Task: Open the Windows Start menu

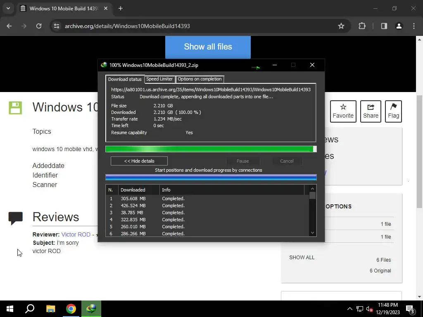Action: (x=10, y=309)
